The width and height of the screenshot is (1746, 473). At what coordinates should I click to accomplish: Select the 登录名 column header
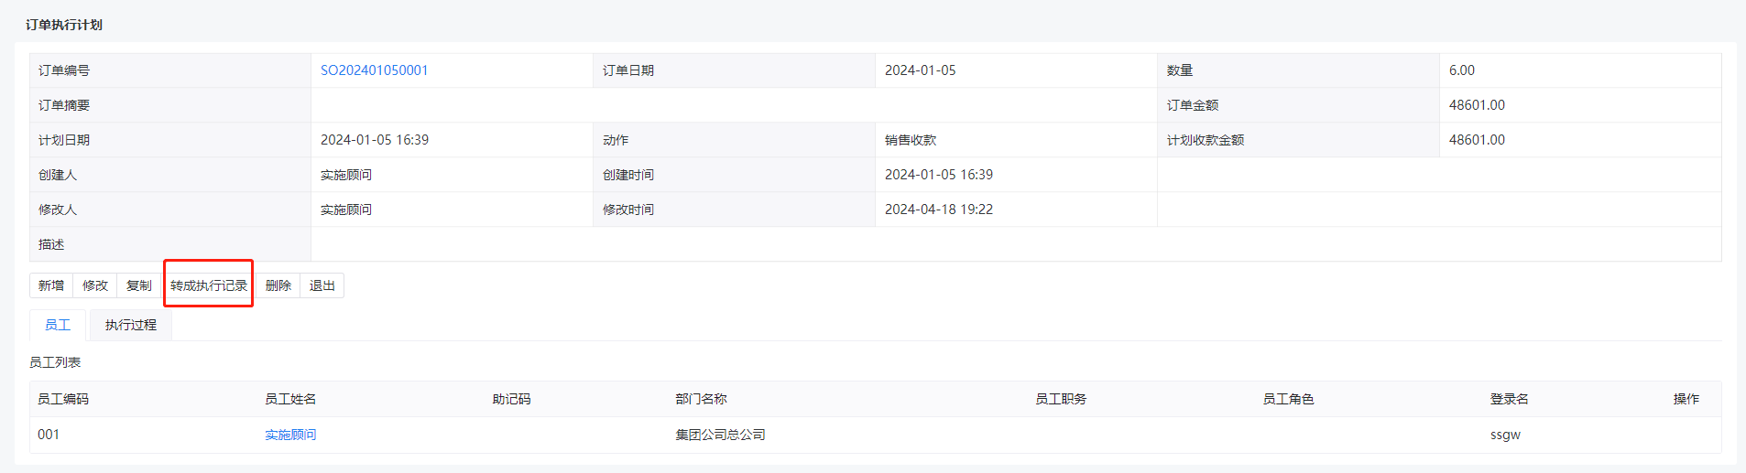point(1509,399)
